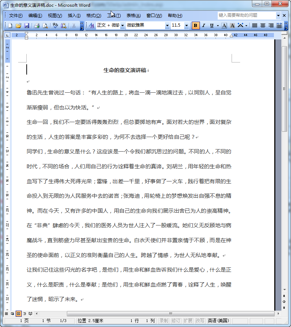Open Print Preview from the toolbar
This screenshot has width=291, height=327.
[x=45, y=26]
